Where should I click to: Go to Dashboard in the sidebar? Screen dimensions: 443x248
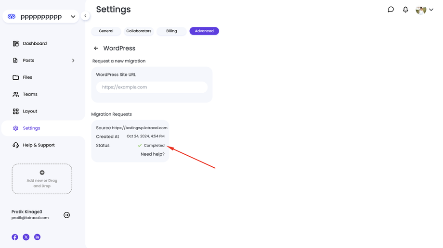pyautogui.click(x=35, y=44)
